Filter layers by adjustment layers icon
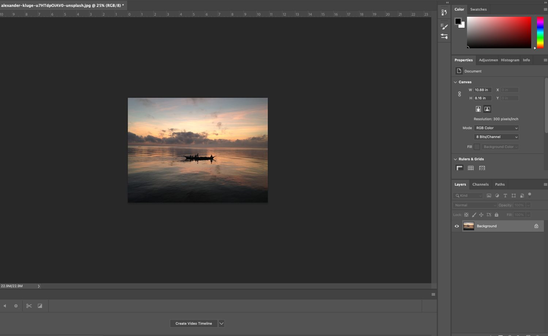This screenshot has width=548, height=336. click(497, 196)
